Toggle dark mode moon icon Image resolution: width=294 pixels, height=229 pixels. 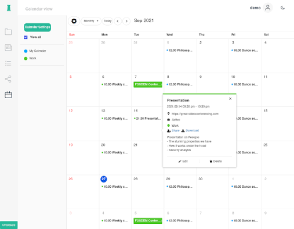(282, 8)
